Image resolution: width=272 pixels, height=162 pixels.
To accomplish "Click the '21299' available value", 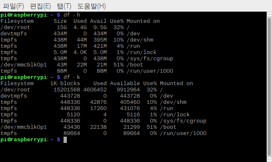I will [132, 127].
